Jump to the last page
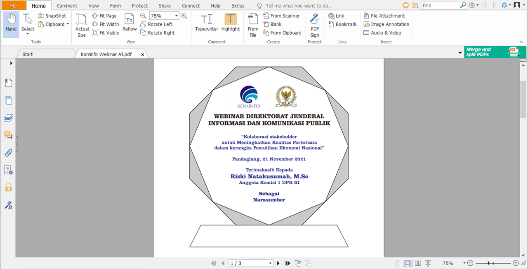 (x=288, y=263)
